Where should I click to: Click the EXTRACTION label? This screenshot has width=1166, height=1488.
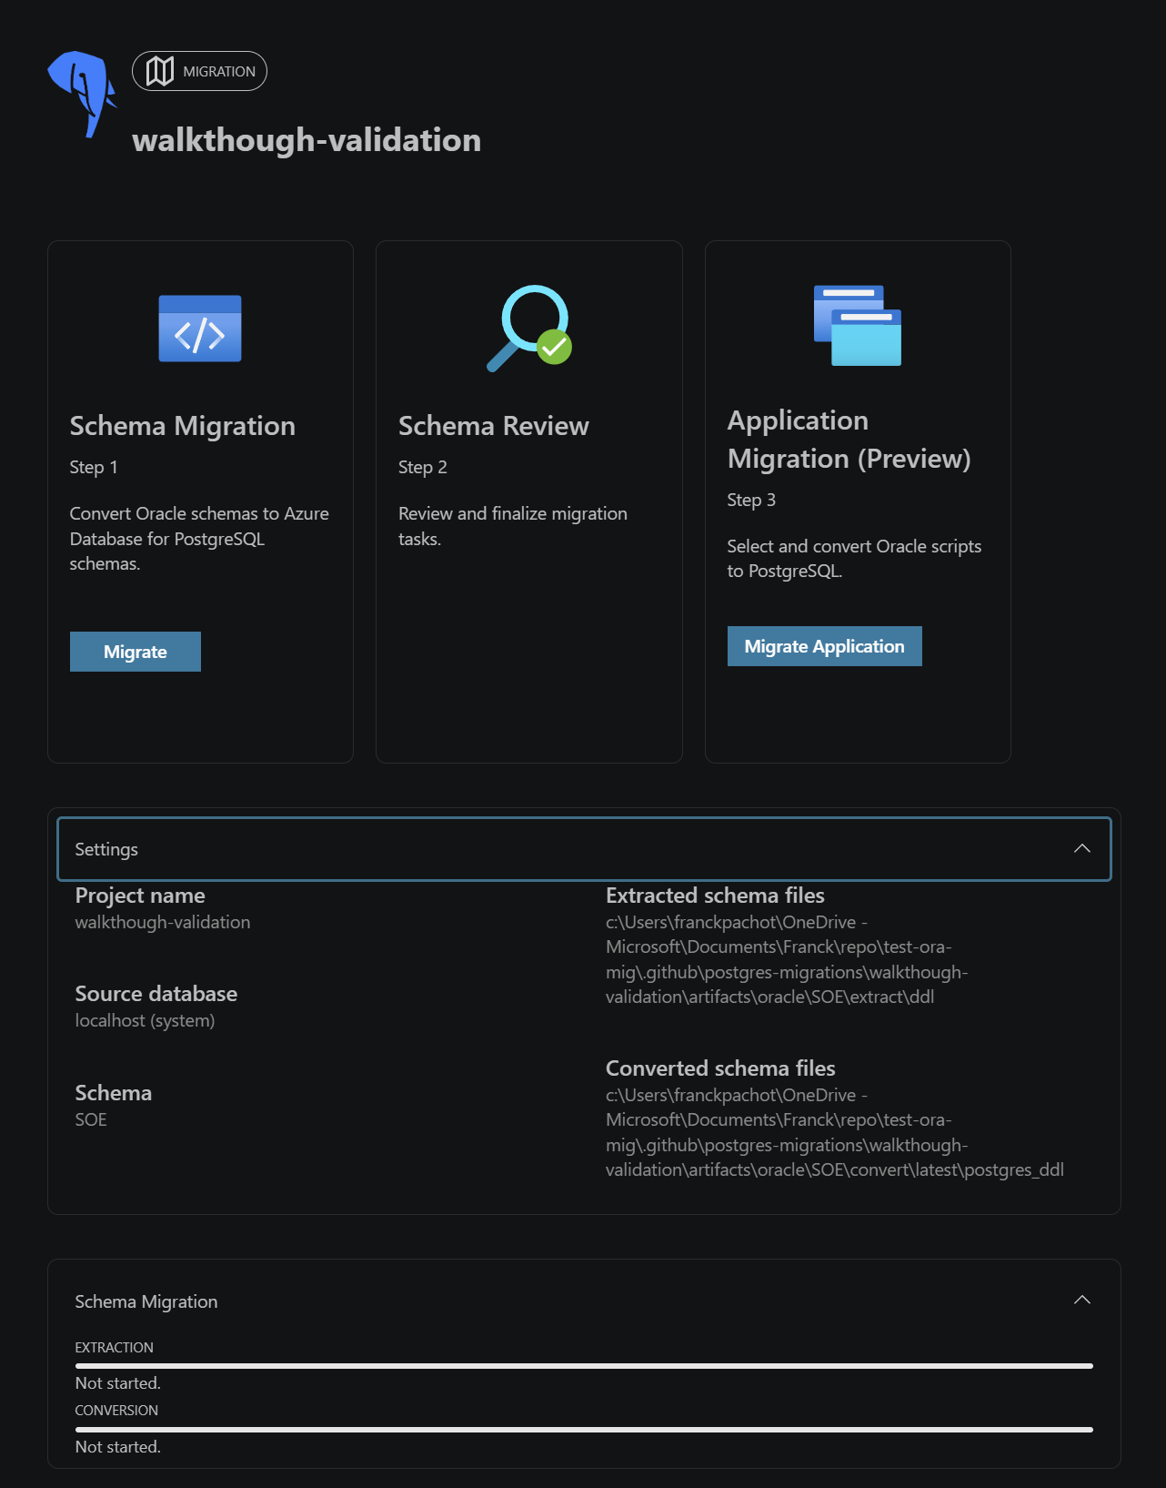pos(114,1347)
